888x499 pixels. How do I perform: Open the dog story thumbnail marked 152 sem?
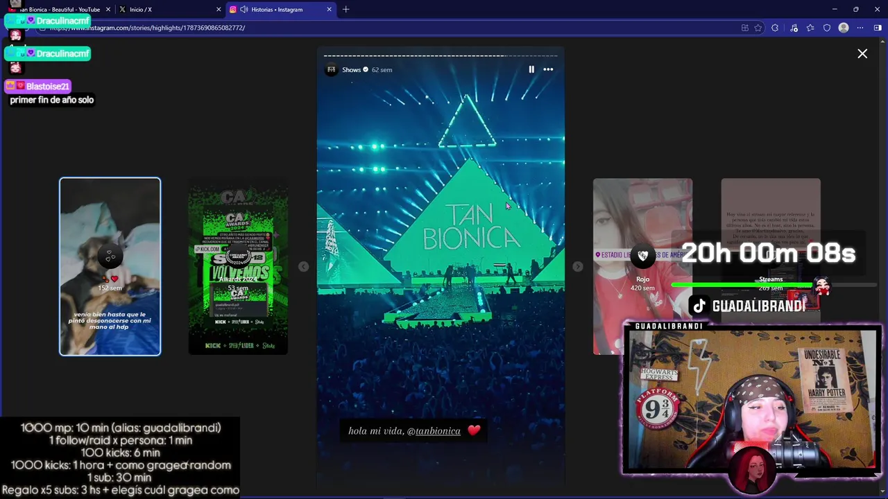(x=110, y=267)
